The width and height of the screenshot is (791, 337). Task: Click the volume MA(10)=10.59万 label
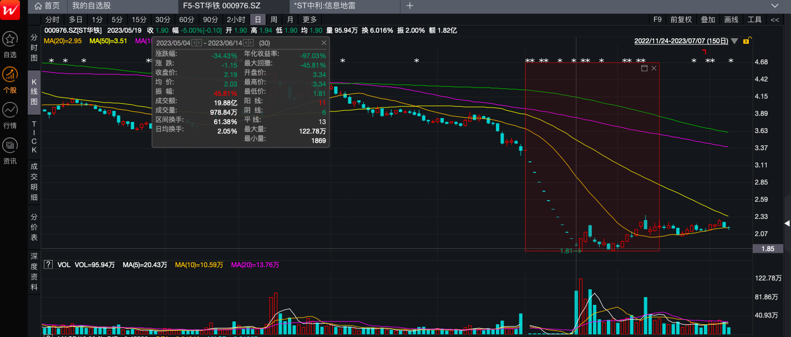[199, 265]
